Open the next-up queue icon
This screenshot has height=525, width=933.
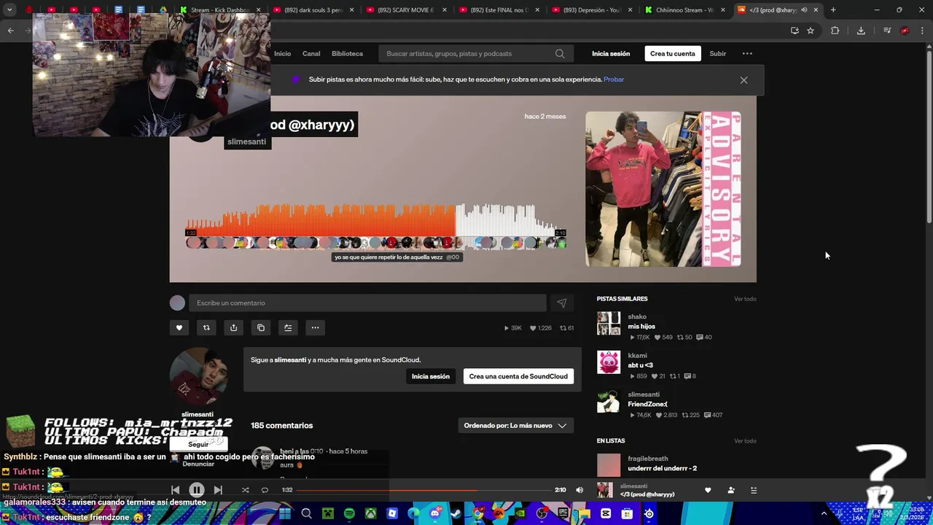coord(754,490)
